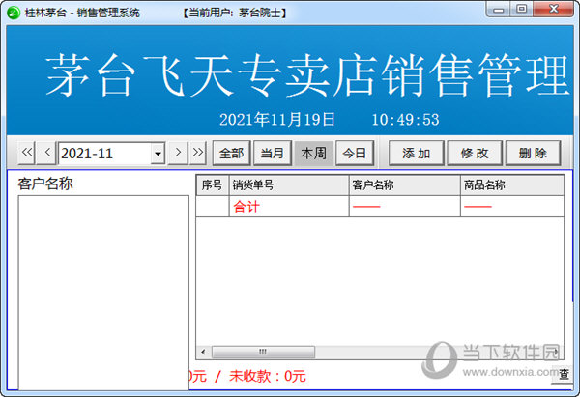Click the 未收款：0元 status text
This screenshot has height=397, width=580.
(268, 377)
